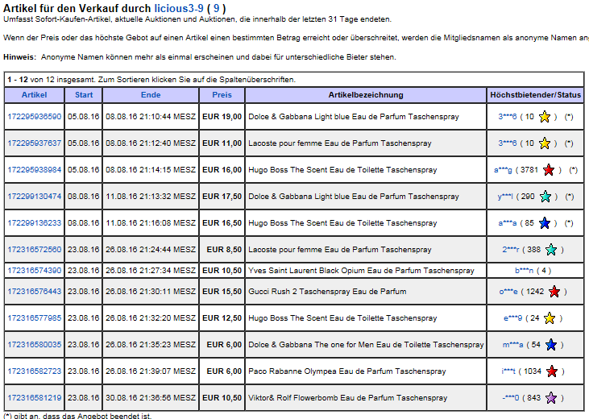Image resolution: width=589 pixels, height=419 pixels.
Task: Select price EUR 8,50
Action: pos(224,250)
